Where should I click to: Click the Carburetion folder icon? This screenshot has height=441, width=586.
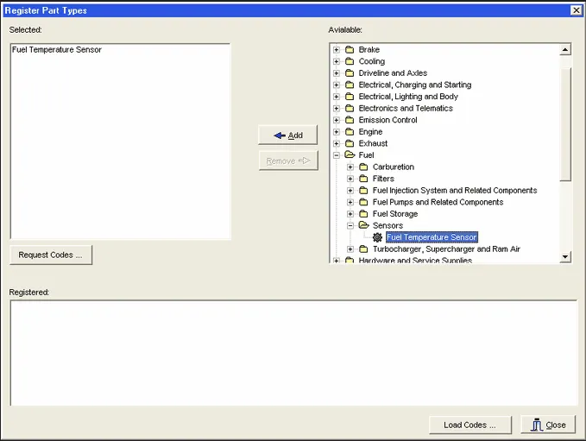363,167
